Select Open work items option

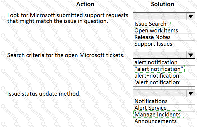(x=164, y=31)
